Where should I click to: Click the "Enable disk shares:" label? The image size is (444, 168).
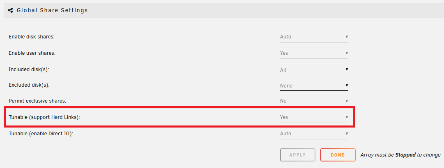(32, 37)
